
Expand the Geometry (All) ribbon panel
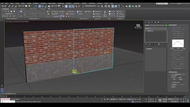pyautogui.click(x=84, y=19)
